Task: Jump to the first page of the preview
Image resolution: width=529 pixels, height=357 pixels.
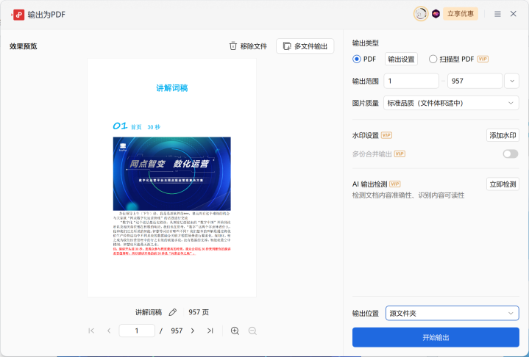Action: [x=91, y=331]
